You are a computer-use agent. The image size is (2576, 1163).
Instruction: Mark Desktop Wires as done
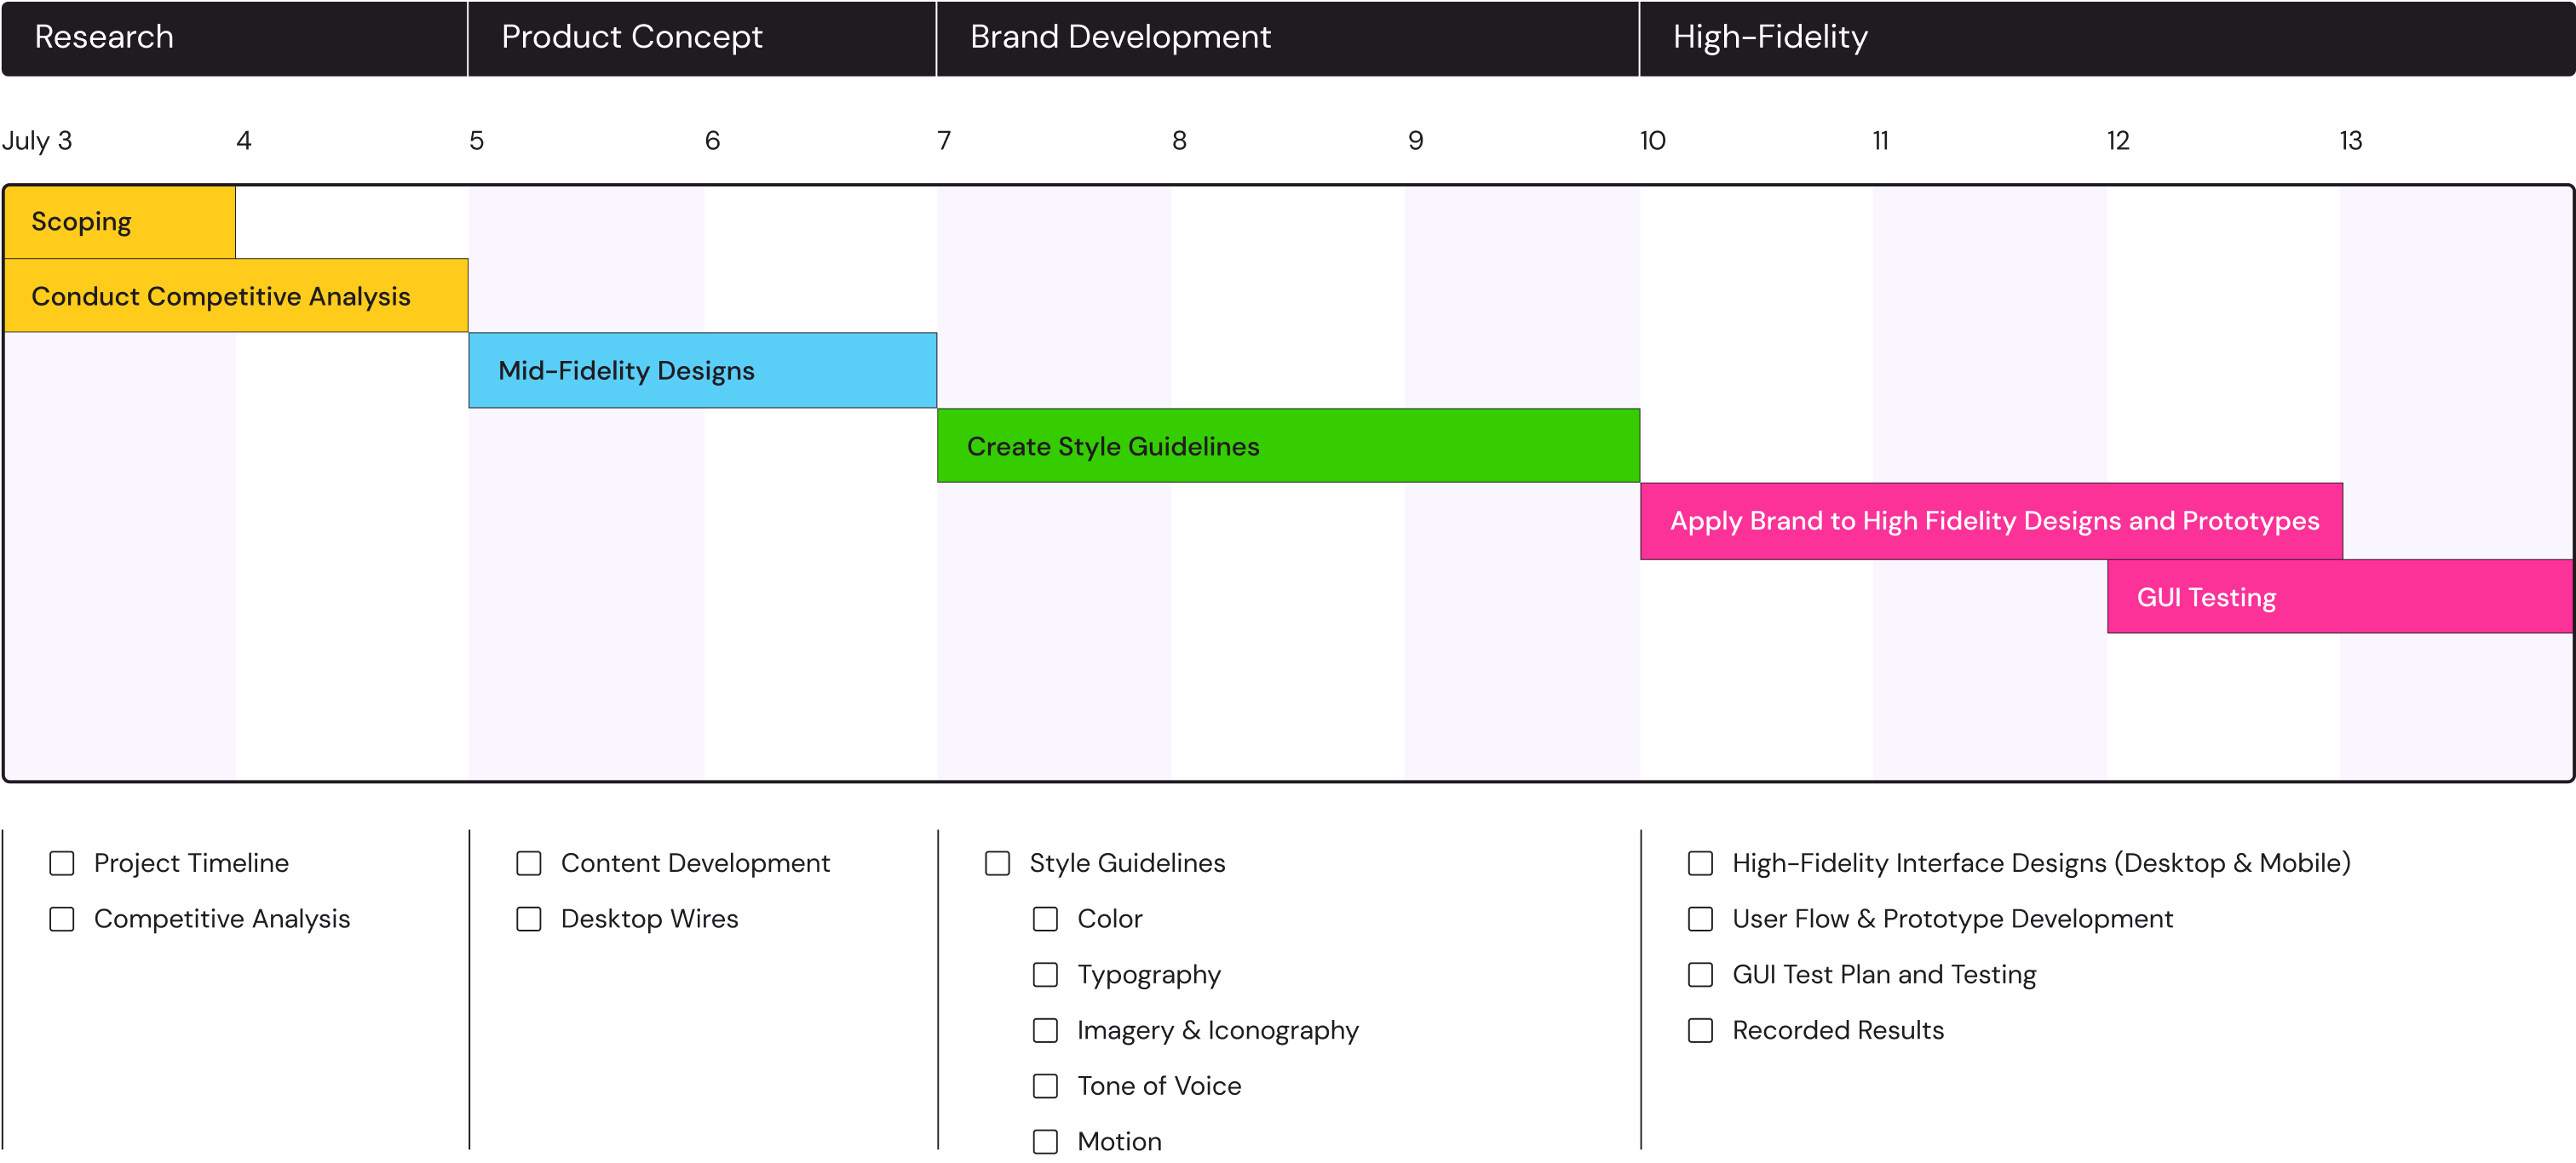(x=529, y=920)
